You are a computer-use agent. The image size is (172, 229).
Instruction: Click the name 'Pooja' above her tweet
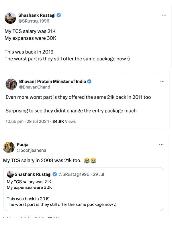coord(22,145)
